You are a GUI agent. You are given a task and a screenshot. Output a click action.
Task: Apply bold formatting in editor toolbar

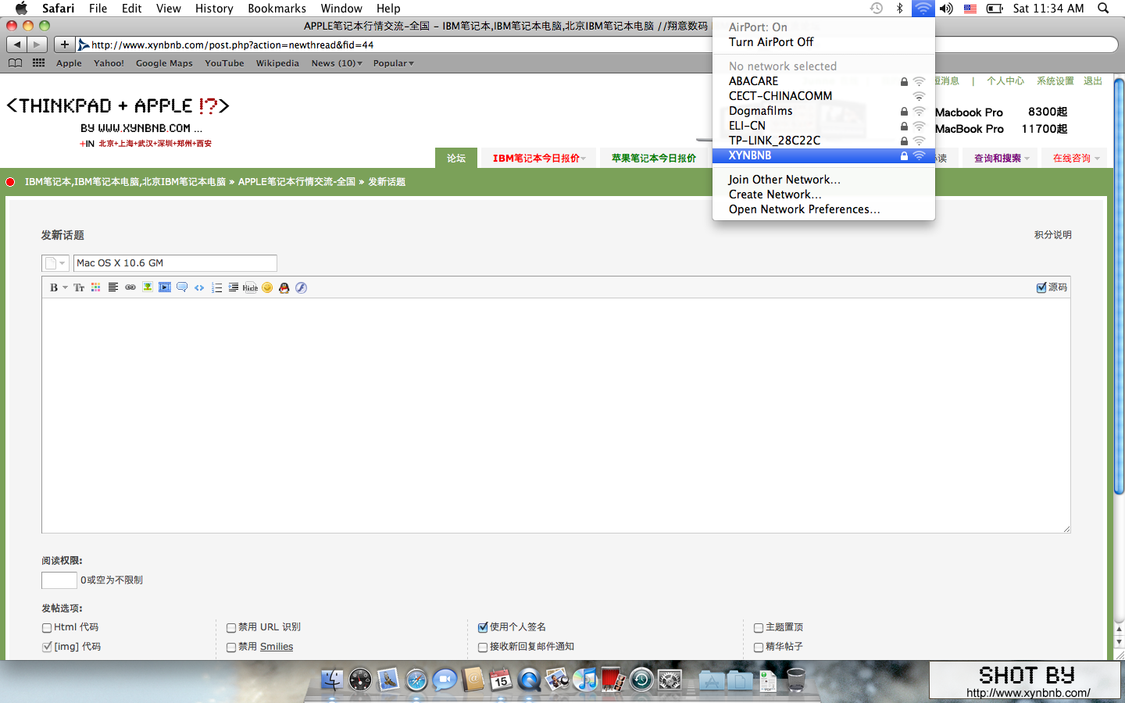(54, 287)
